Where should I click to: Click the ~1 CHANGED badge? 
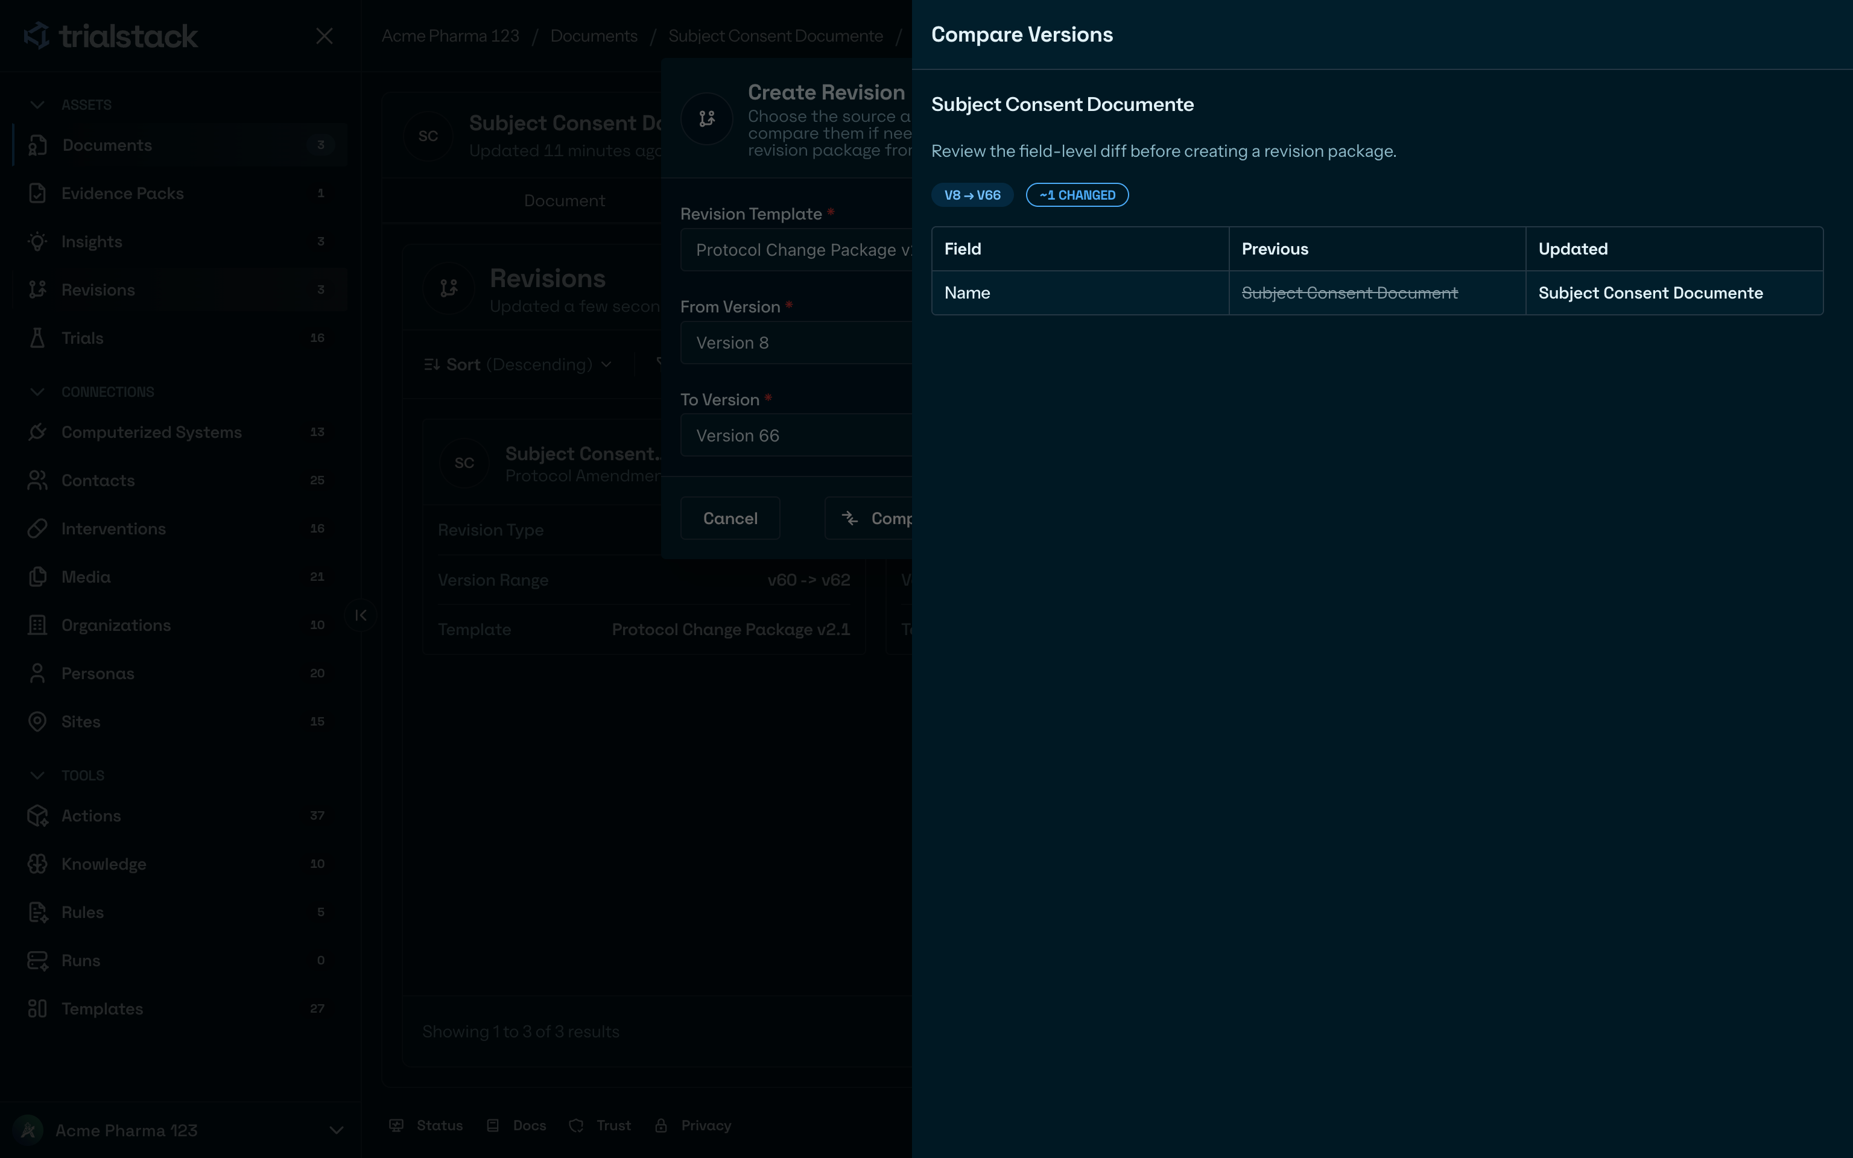coord(1077,195)
